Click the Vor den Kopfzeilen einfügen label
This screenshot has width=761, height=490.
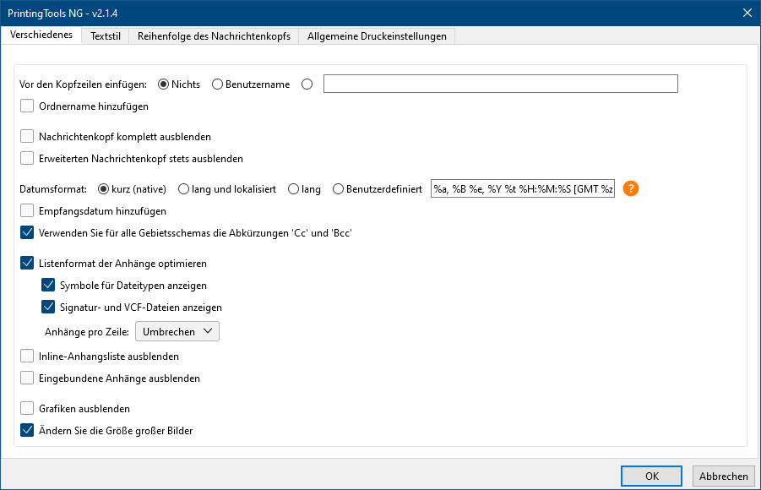click(83, 84)
